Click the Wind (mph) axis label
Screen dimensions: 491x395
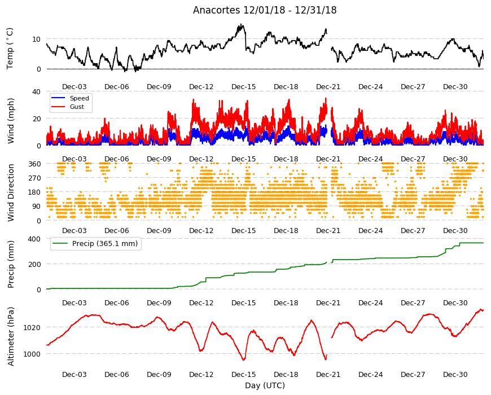pos(11,121)
